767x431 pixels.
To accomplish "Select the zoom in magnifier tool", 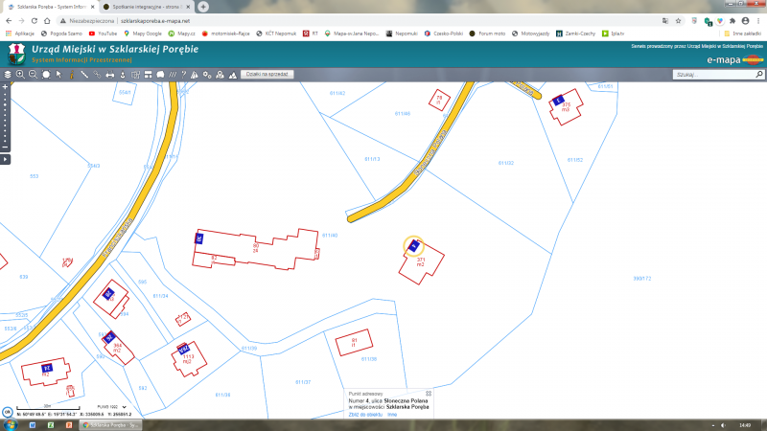I will coord(20,74).
